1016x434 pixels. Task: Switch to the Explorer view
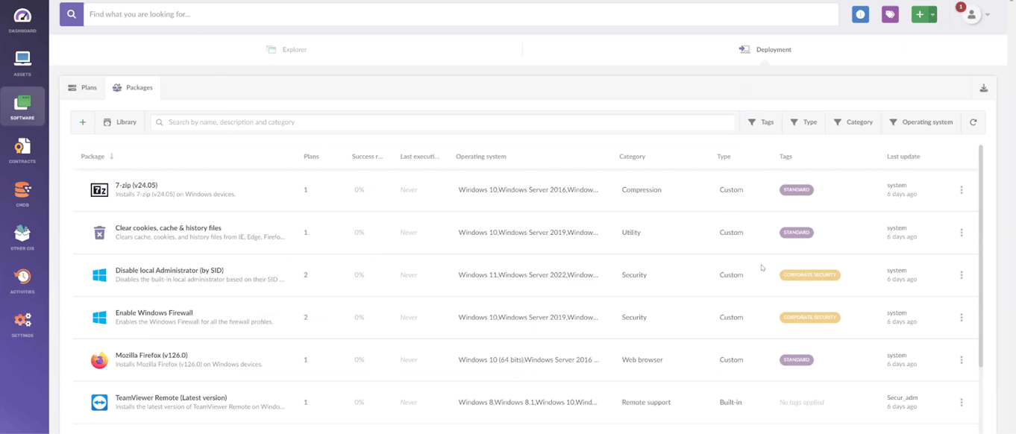(286, 49)
